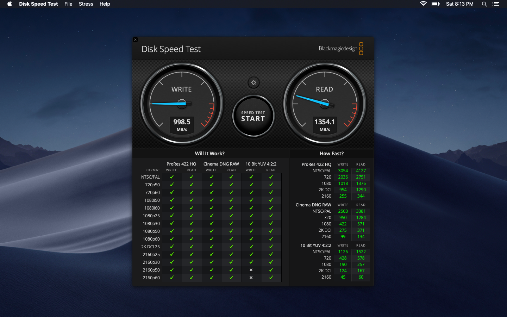Click the blue needle on the write gauge

coord(169,104)
